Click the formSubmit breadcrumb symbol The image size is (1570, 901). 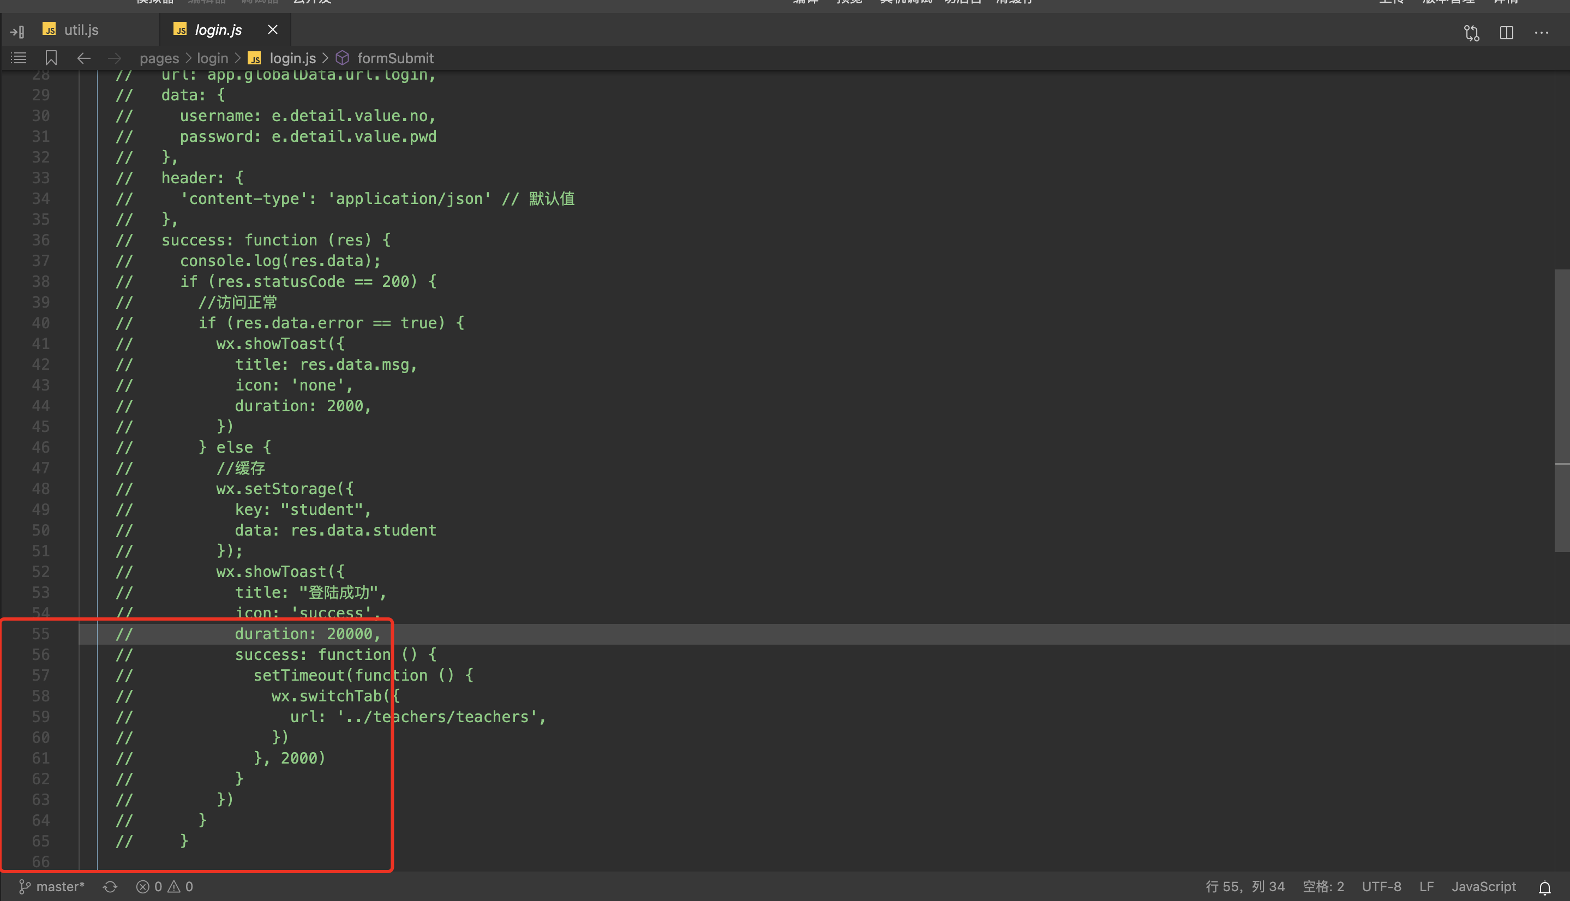pos(395,58)
